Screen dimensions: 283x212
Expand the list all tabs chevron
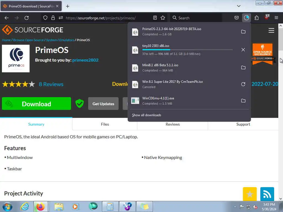pos(239,6)
